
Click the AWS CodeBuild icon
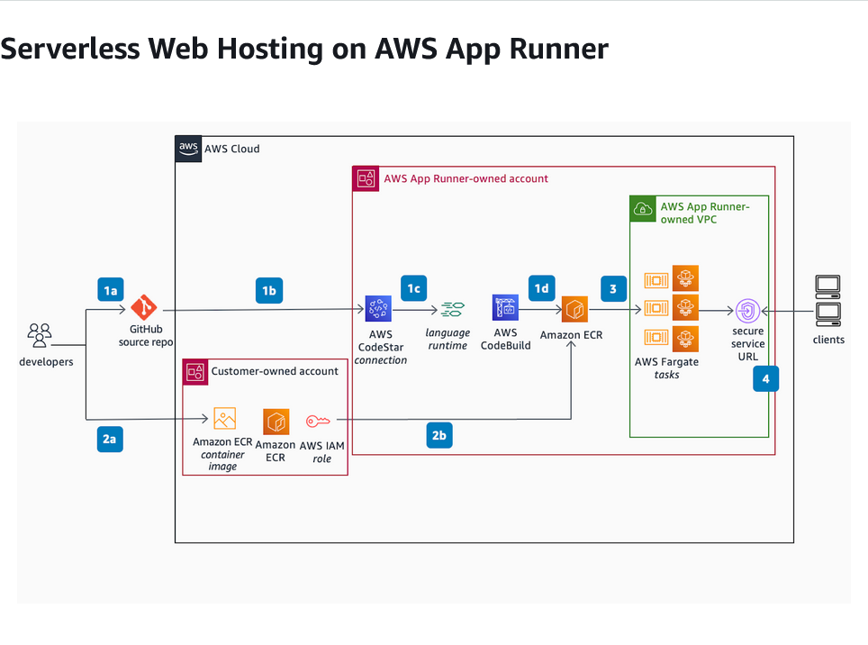click(505, 307)
